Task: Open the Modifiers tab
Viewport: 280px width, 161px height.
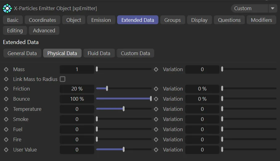Action: (x=261, y=20)
